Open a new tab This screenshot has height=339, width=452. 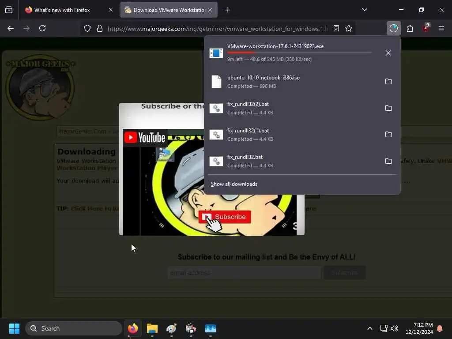[x=227, y=10]
